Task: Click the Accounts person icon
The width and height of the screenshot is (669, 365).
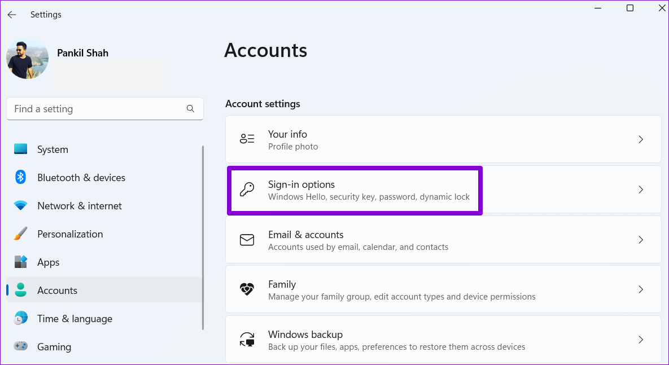Action: coord(20,290)
